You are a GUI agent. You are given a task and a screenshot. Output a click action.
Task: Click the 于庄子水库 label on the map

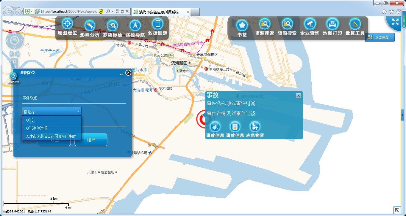point(50,51)
